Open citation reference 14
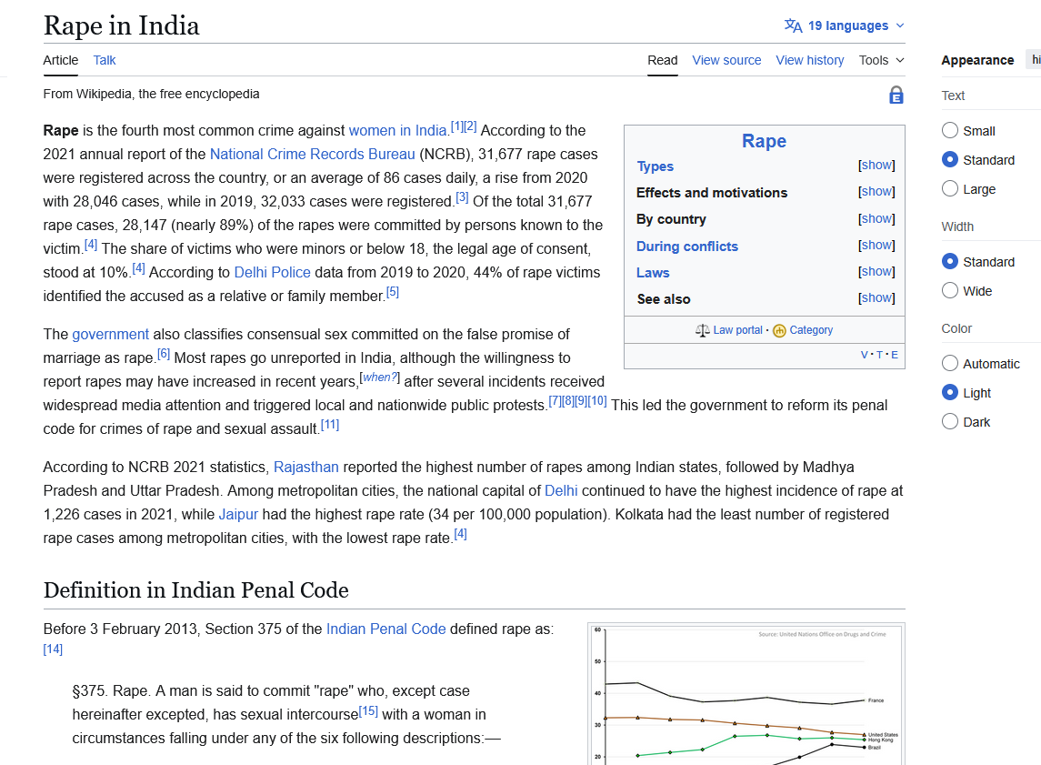 53,649
